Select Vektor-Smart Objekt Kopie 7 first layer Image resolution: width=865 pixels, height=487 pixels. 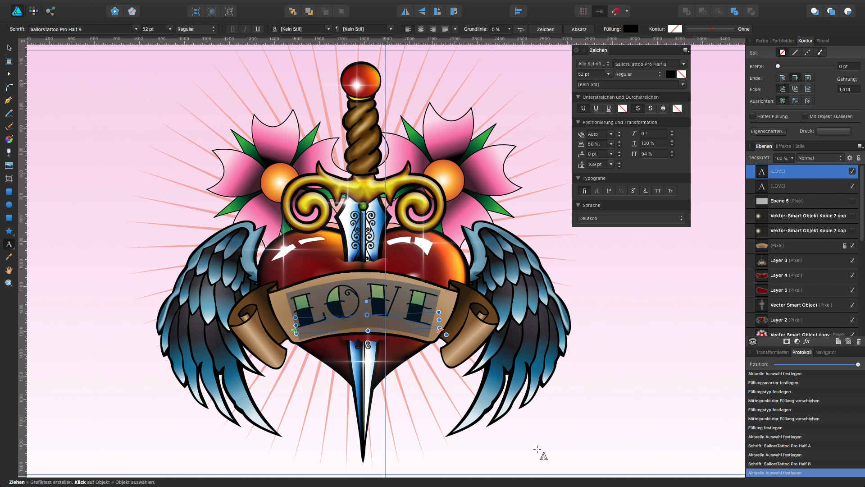[x=802, y=216]
